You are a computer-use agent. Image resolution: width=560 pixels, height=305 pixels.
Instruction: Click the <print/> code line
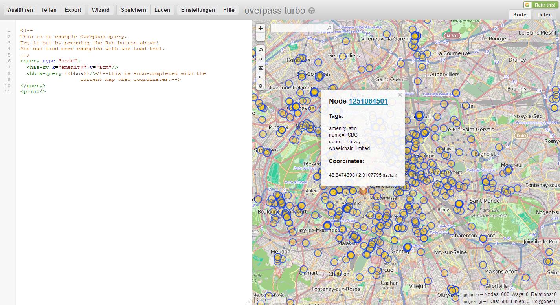pyautogui.click(x=33, y=91)
